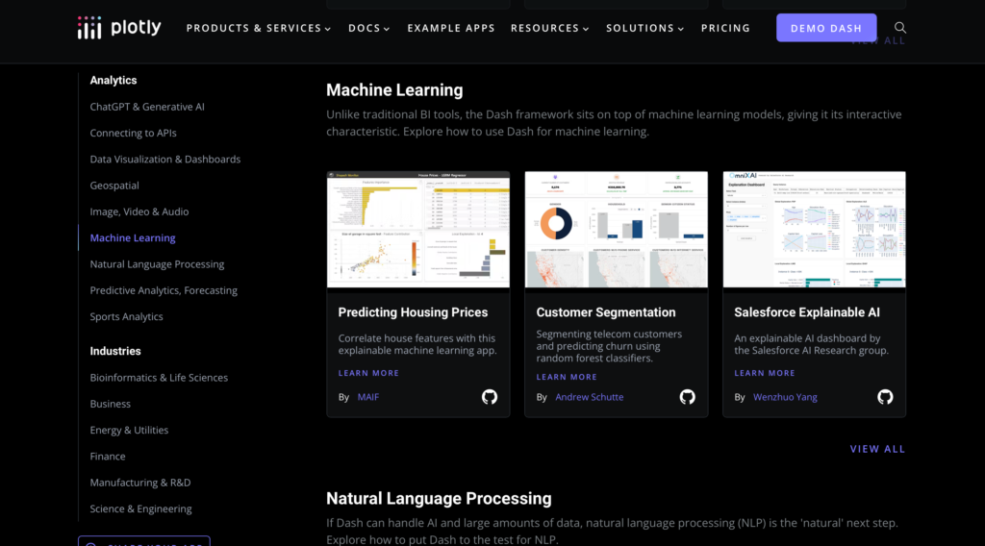Open the Pricing page
The width and height of the screenshot is (985, 546).
pos(725,28)
